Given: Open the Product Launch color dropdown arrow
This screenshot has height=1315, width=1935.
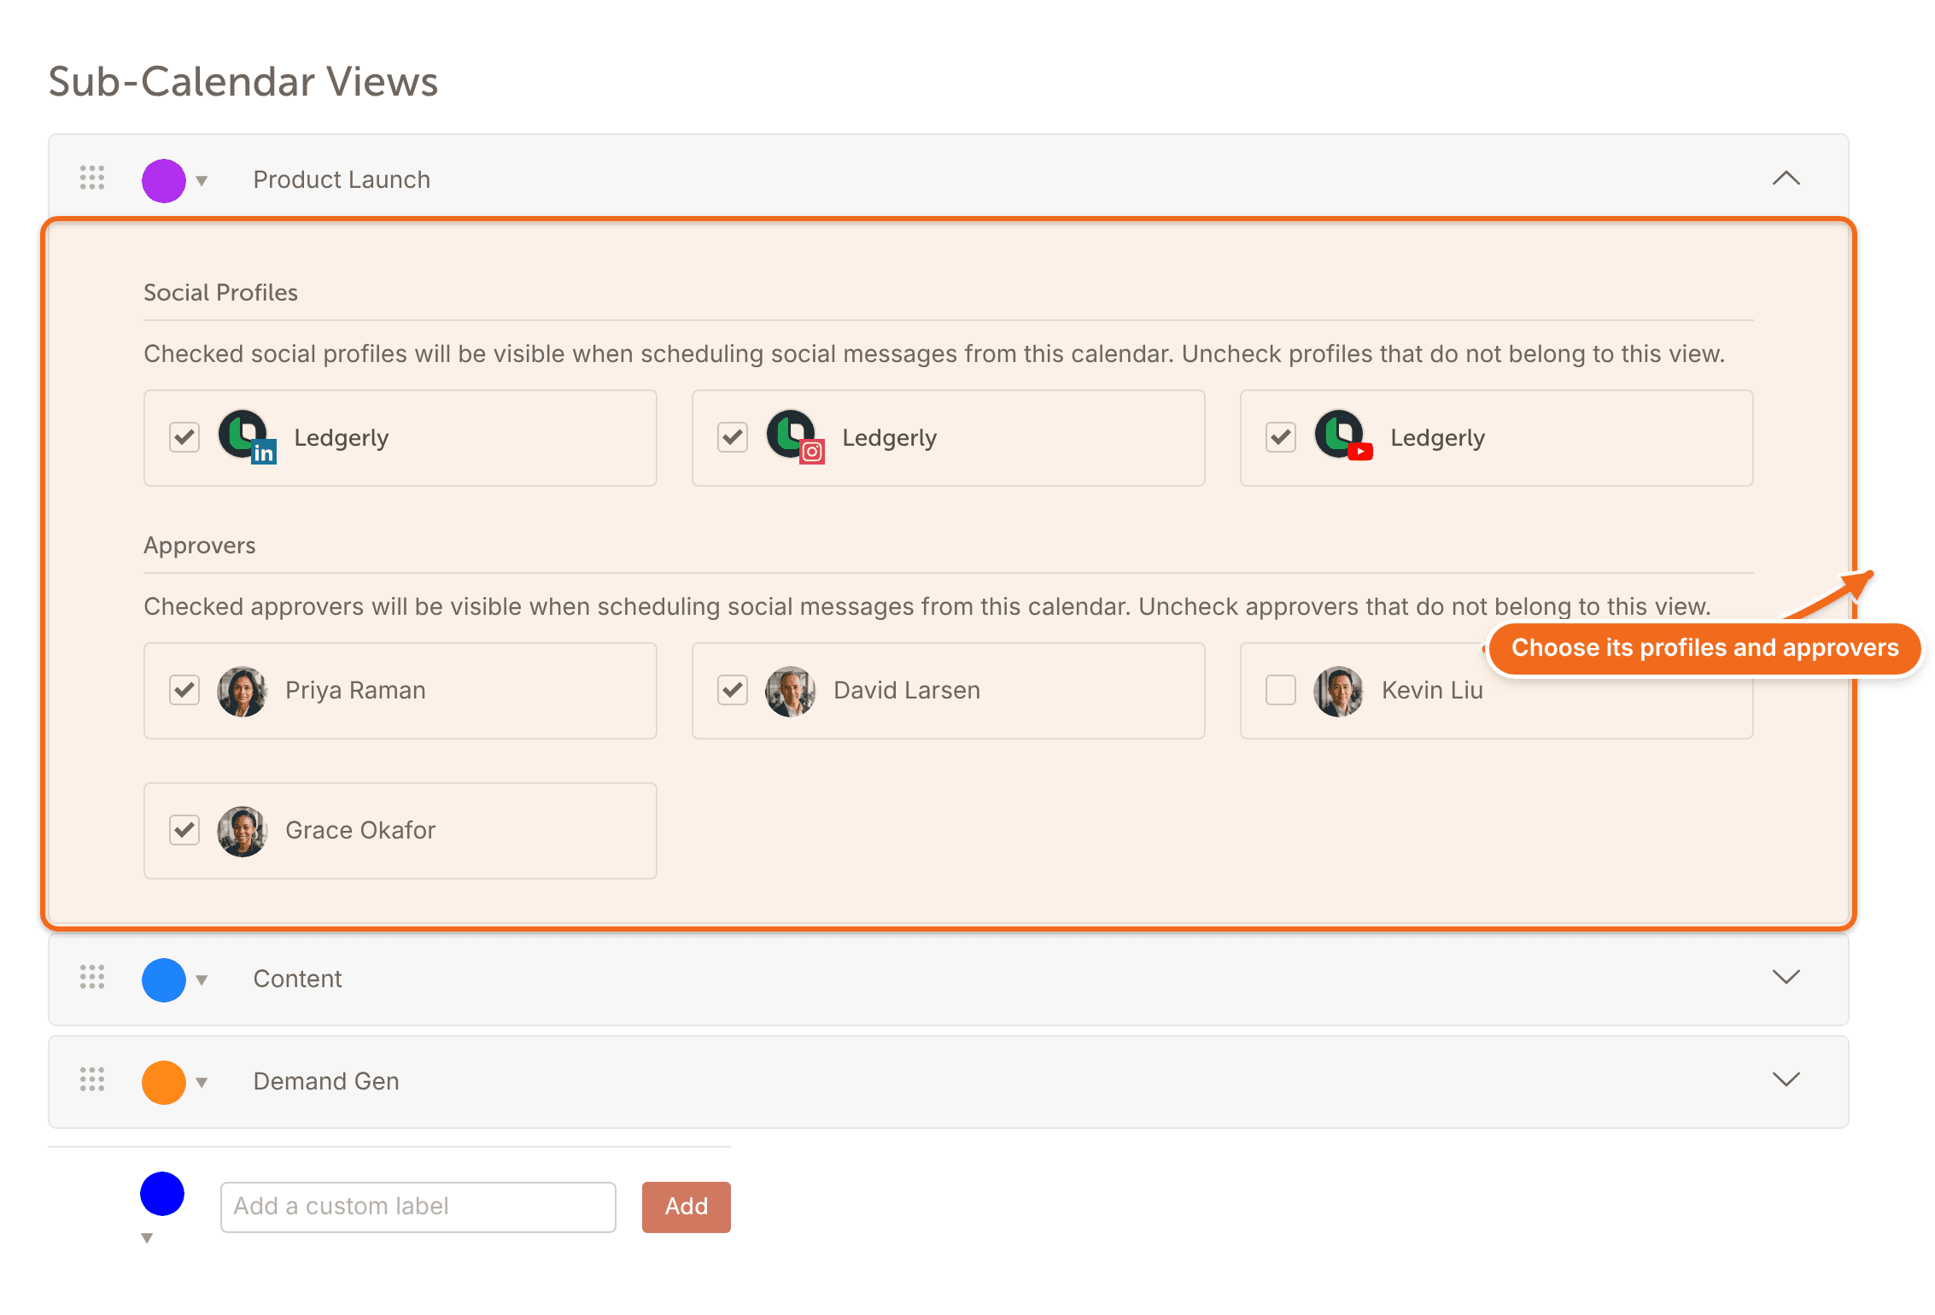Looking at the screenshot, I should pos(202,181).
